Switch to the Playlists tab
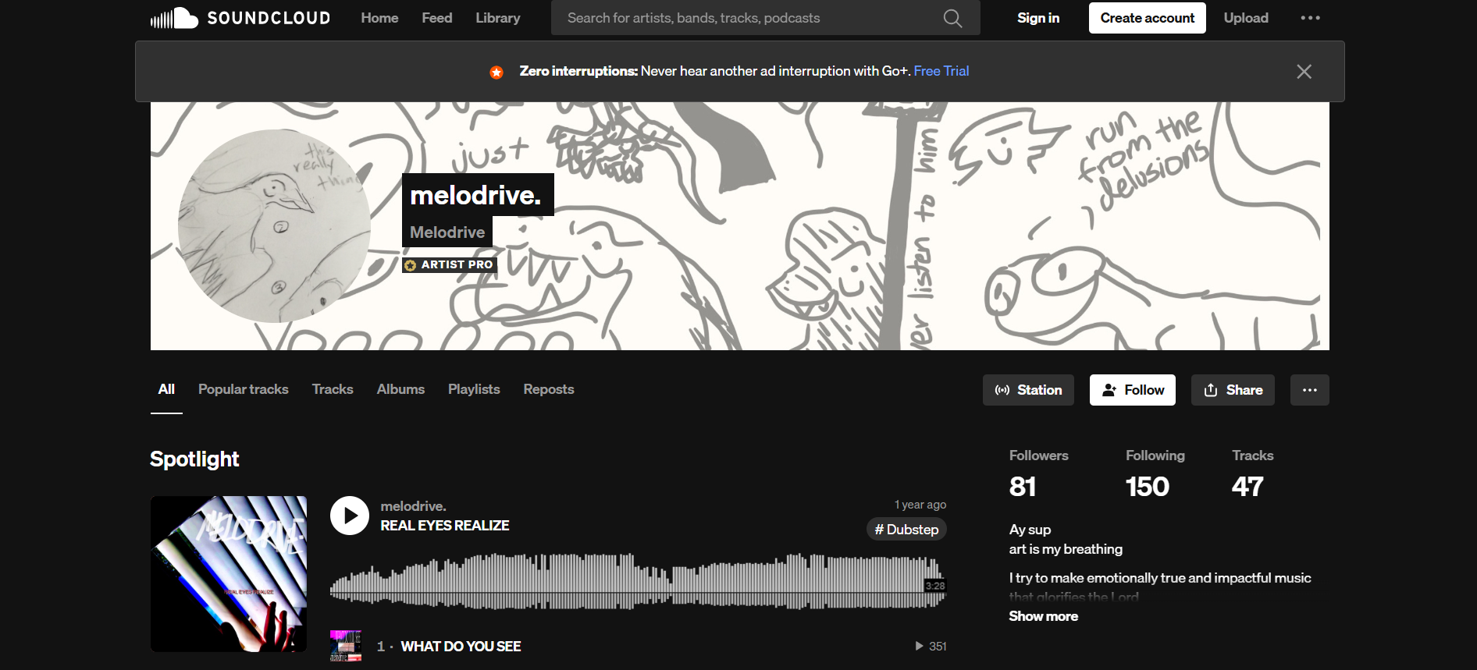 pos(474,389)
